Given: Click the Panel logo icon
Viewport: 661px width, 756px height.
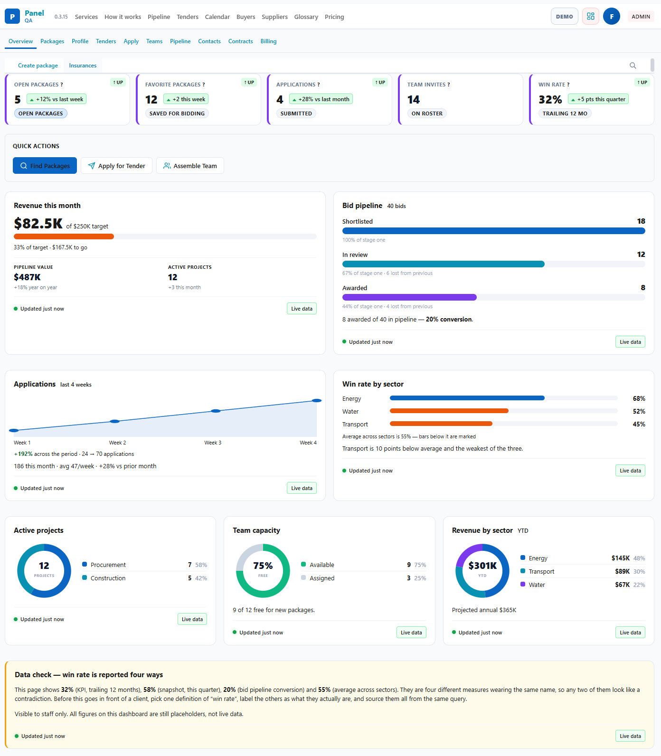Looking at the screenshot, I should tap(12, 16).
